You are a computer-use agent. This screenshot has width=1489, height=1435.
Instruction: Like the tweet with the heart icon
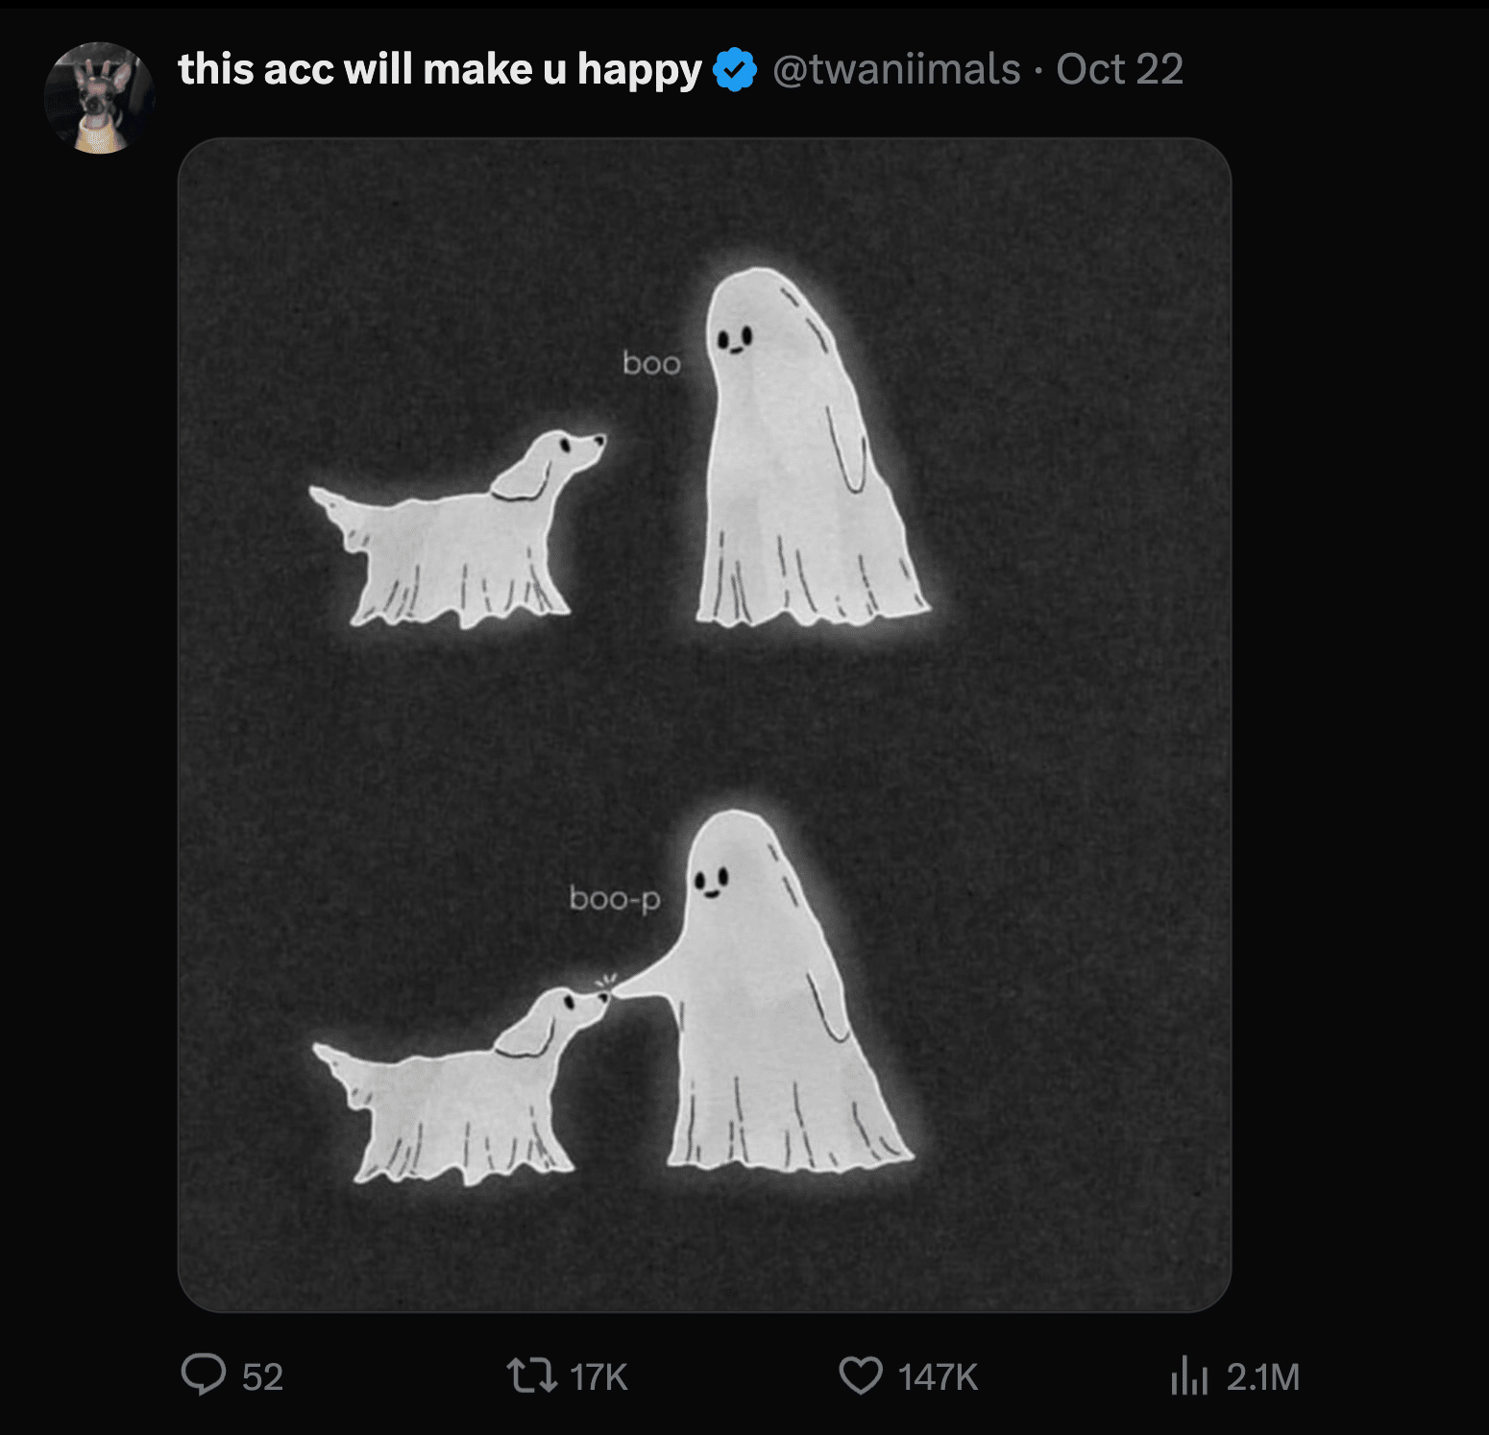coord(860,1374)
